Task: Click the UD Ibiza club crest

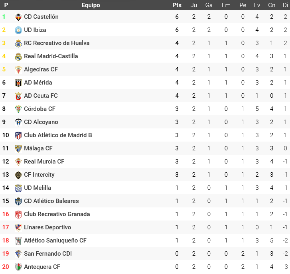Action: tap(18, 30)
